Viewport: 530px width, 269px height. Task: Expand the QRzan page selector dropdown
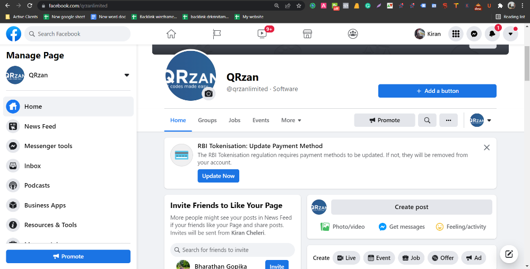pyautogui.click(x=127, y=75)
